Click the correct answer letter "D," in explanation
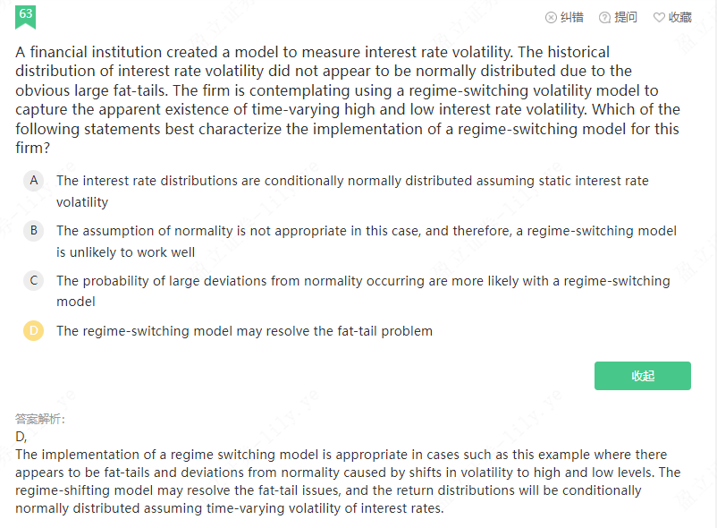 click(x=21, y=437)
